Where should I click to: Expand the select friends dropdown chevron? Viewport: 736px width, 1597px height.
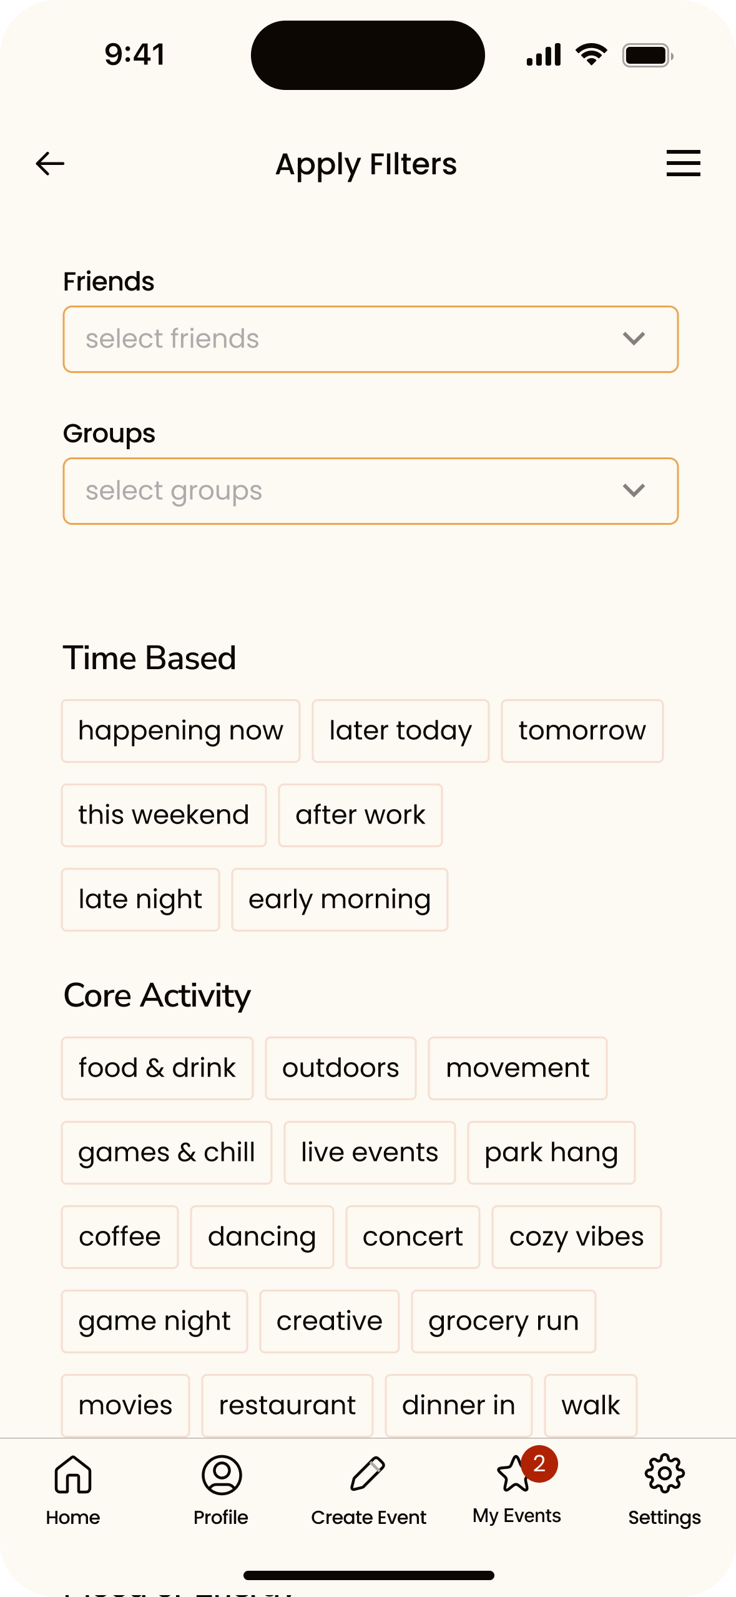pyautogui.click(x=634, y=339)
